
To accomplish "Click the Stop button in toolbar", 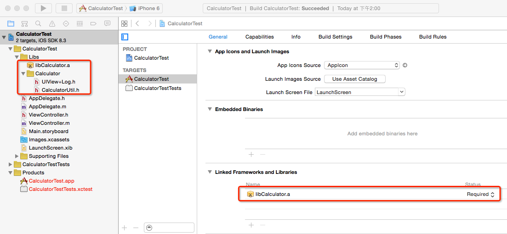I will (64, 8).
